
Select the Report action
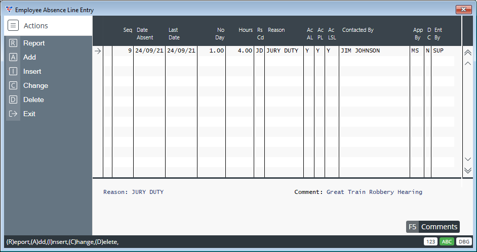click(x=34, y=43)
